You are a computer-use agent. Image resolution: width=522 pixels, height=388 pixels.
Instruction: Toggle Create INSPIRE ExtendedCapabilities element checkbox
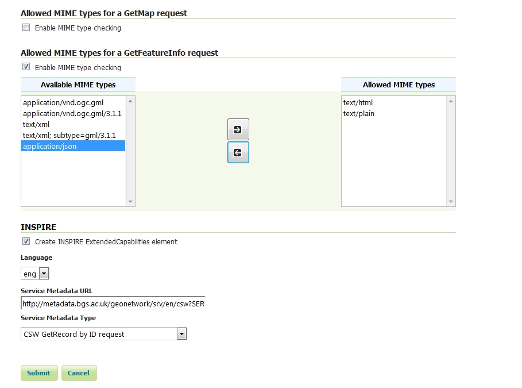(26, 241)
